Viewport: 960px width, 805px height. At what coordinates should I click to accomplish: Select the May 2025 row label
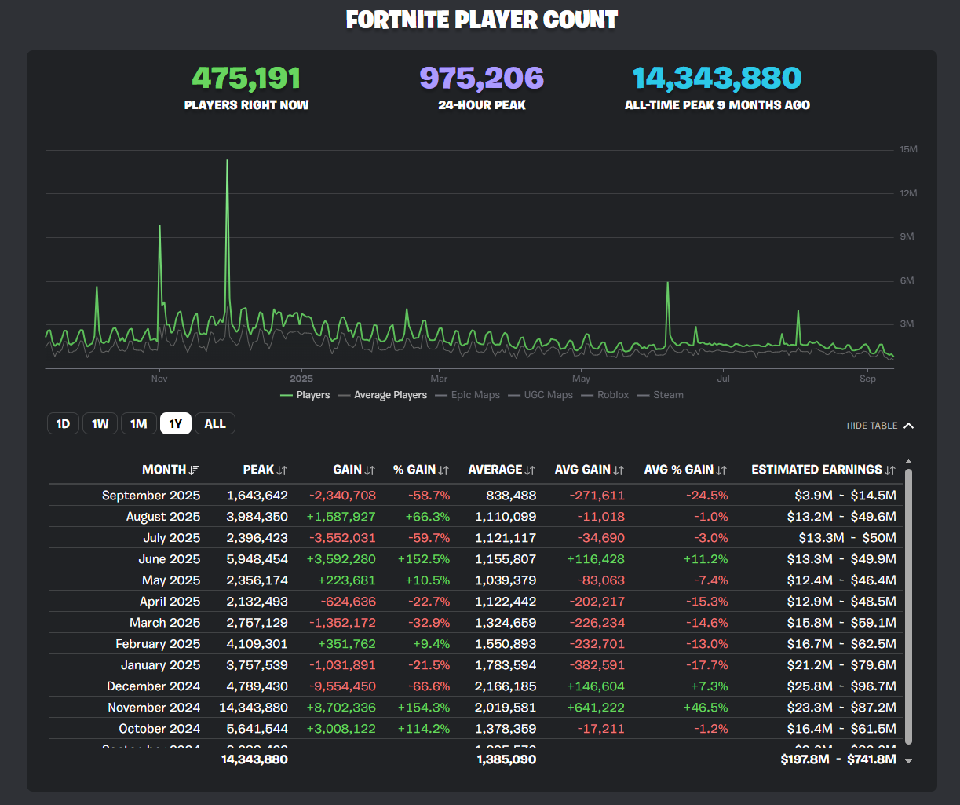[170, 580]
